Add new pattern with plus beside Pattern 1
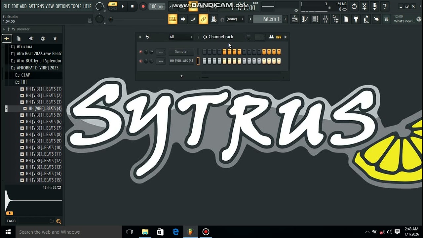 pos(285,19)
